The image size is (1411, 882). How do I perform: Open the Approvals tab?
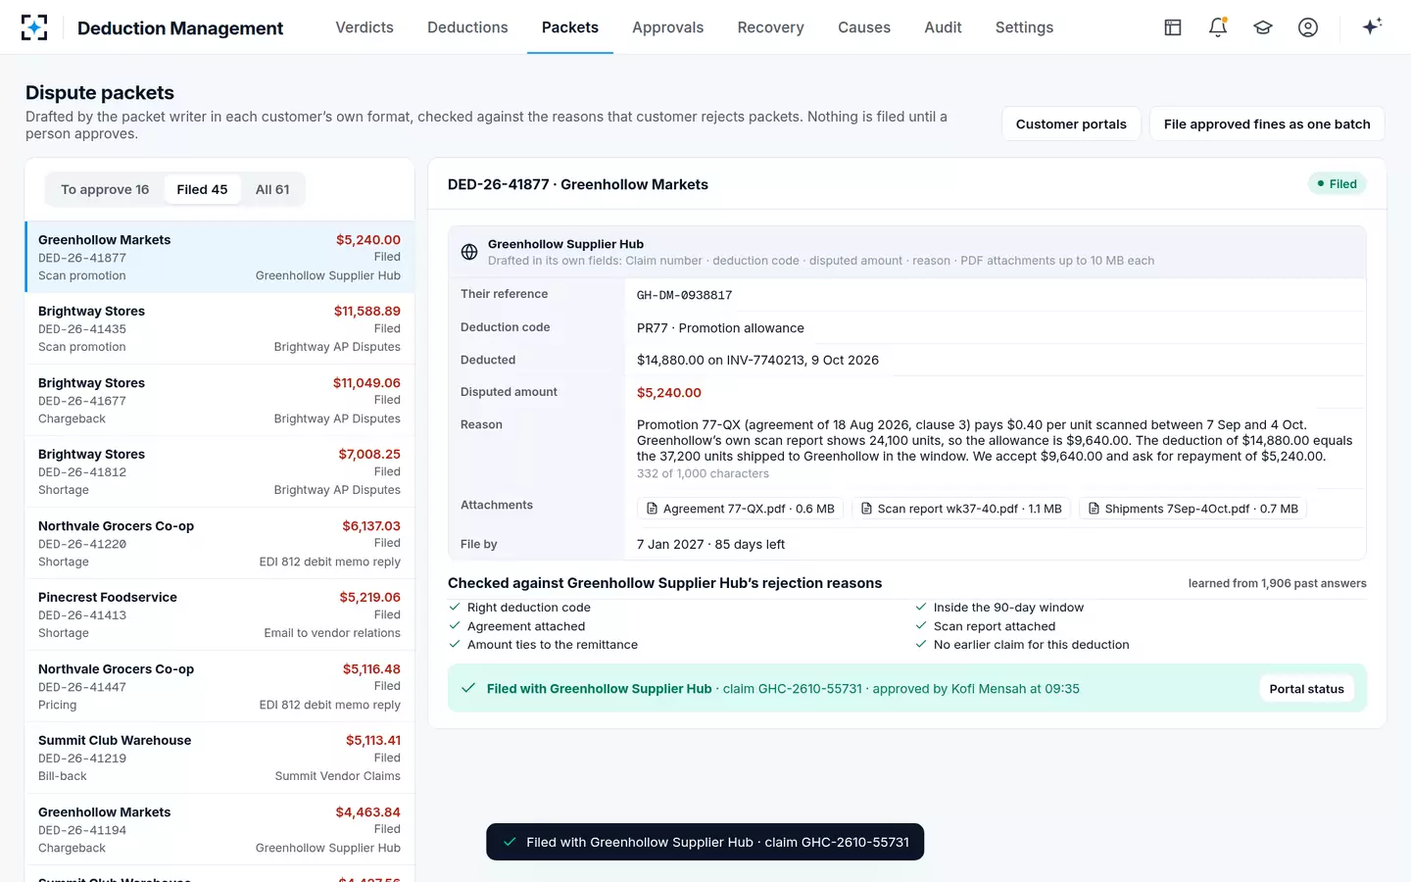667,27
